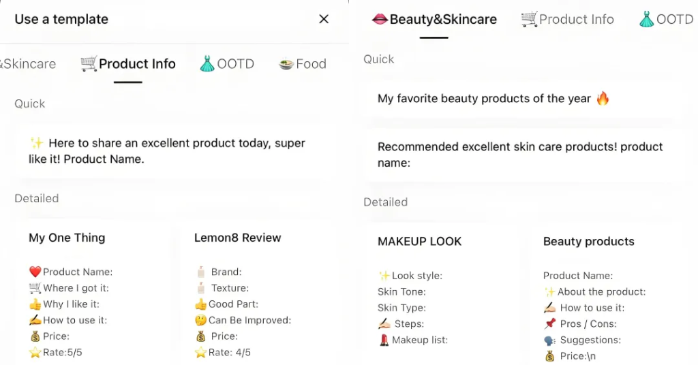Switch to the Food template tab
This screenshot has height=365, width=698.
(x=303, y=64)
